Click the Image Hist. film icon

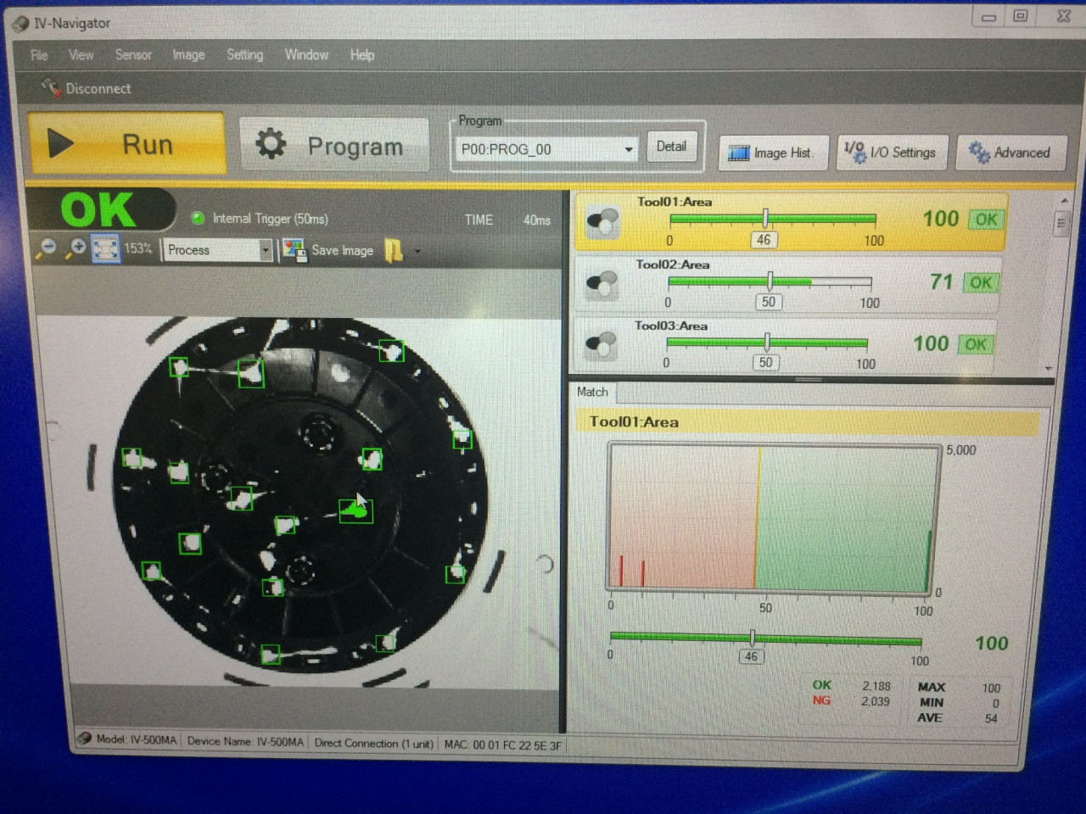[x=739, y=153]
